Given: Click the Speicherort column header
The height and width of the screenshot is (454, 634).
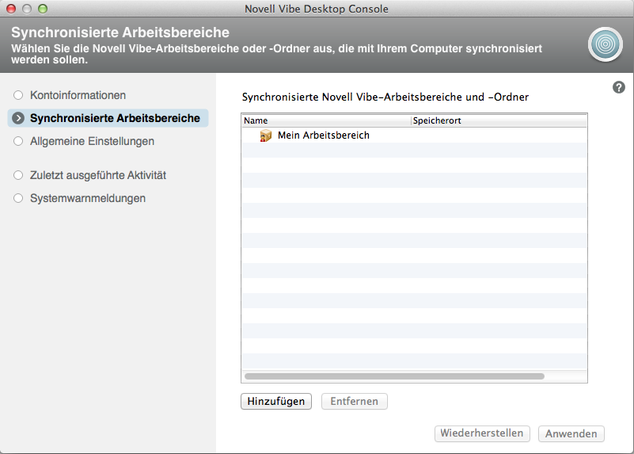Looking at the screenshot, I should pos(499,120).
